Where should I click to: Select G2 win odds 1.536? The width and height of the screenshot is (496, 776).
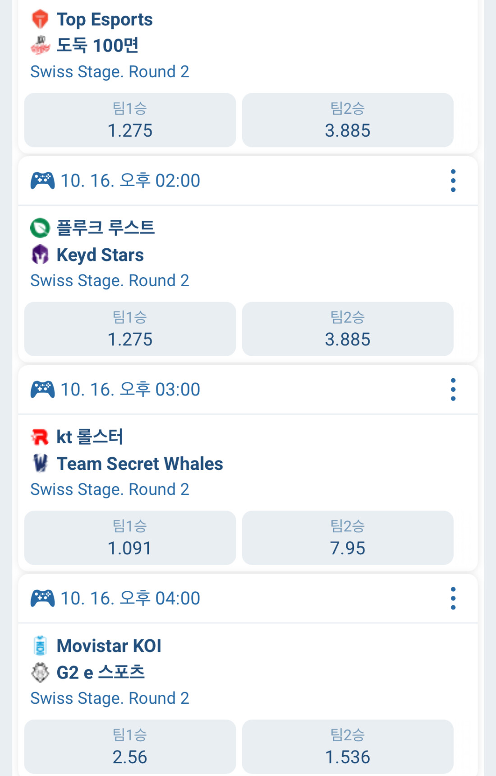pos(347,747)
